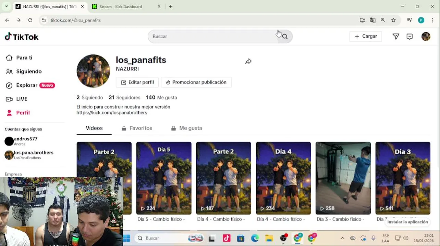Open the messages paper-plane icon
Image resolution: width=440 pixels, height=246 pixels.
click(x=396, y=36)
